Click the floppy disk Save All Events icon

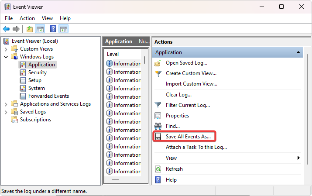point(158,137)
